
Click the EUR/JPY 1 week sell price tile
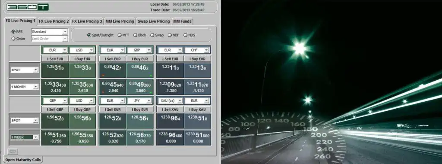[113, 138]
